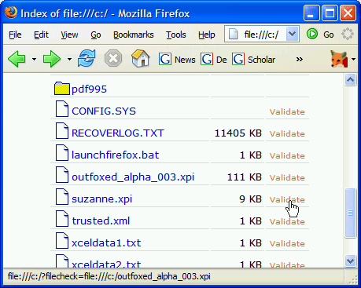The image size is (361, 288).
Task: Click the Go label beside the green button
Action: pyautogui.click(x=329, y=35)
